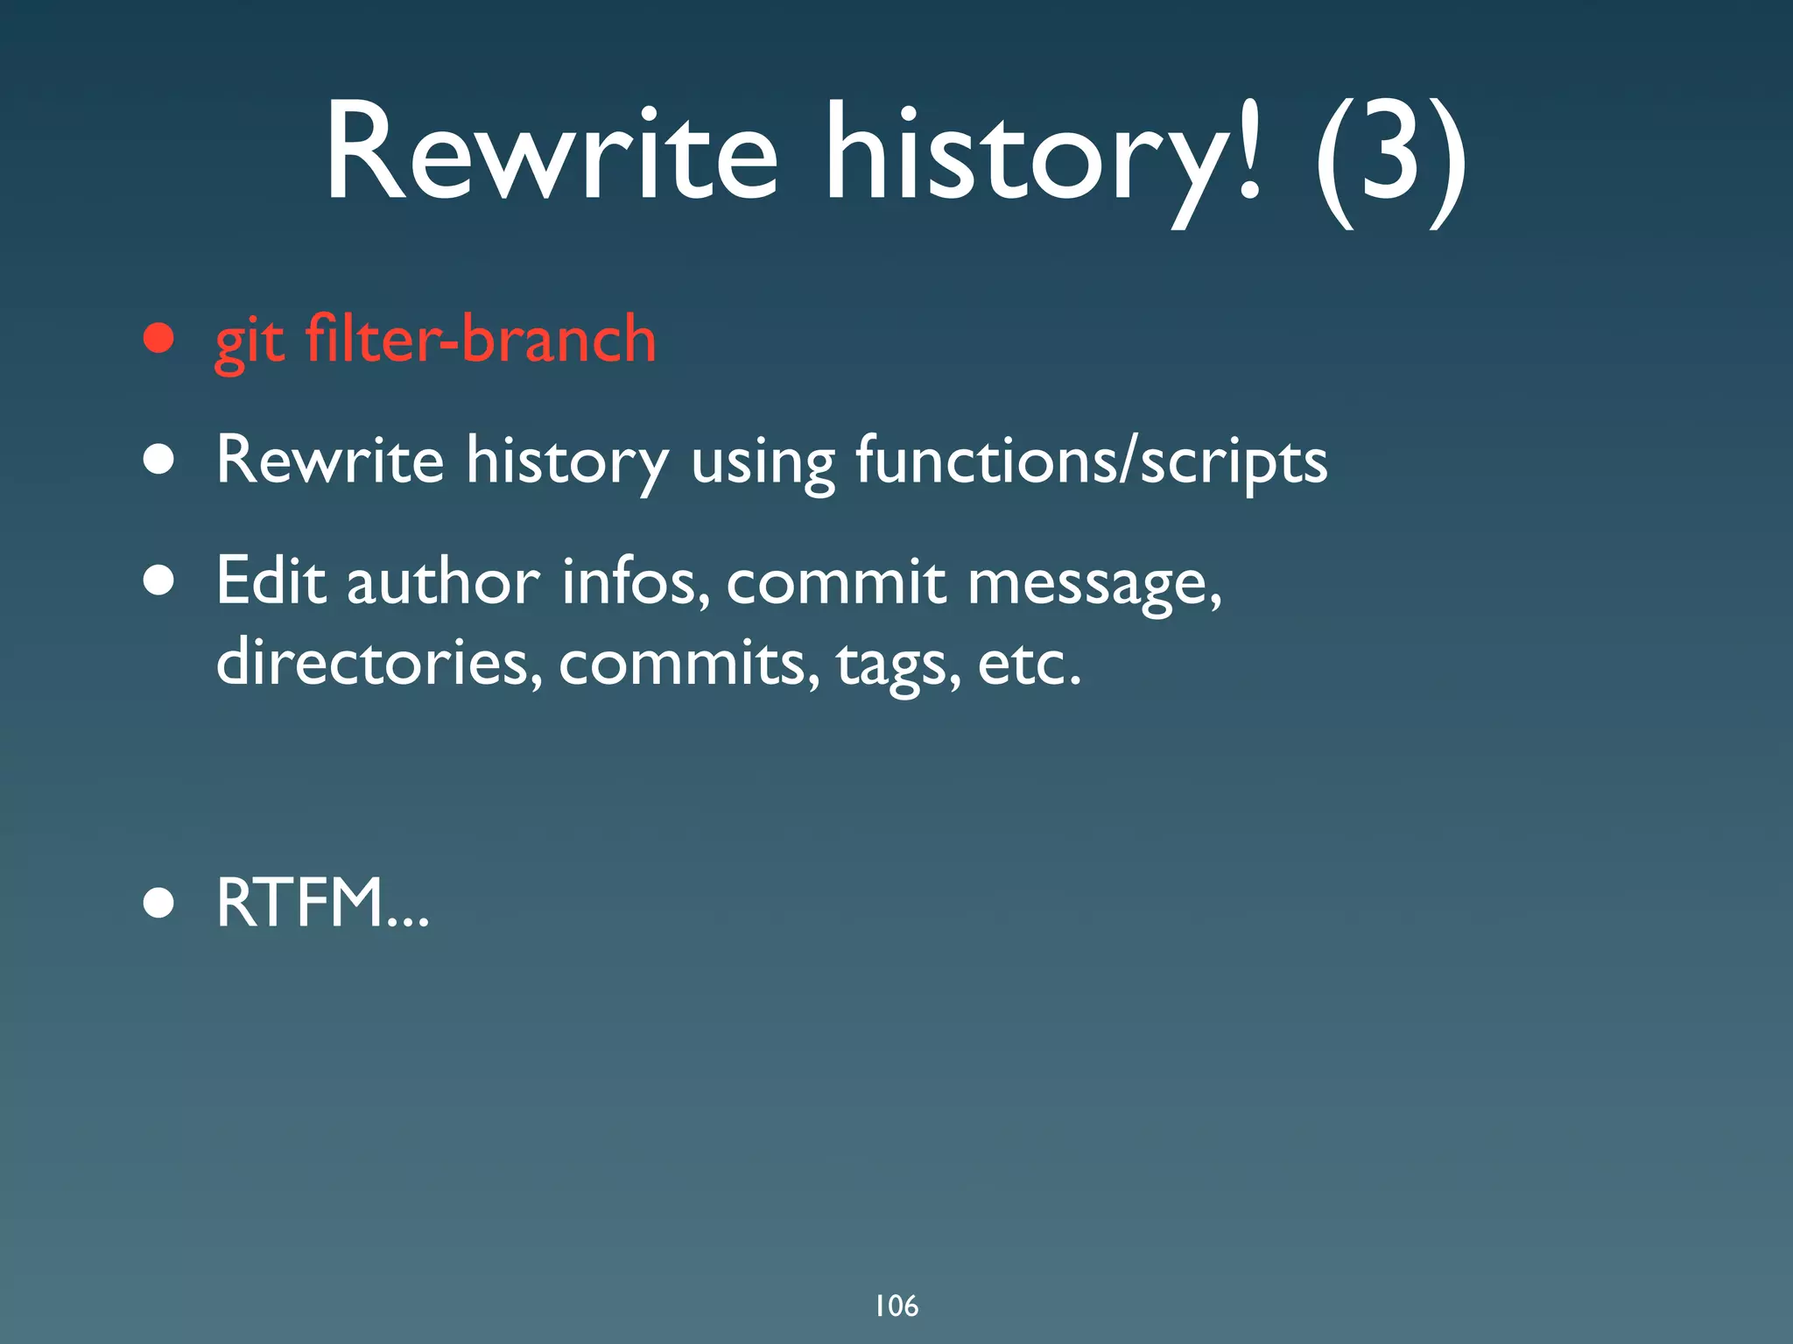Click bullet dot before 'Edit author infos'
1793x1344 pixels.
click(x=158, y=581)
